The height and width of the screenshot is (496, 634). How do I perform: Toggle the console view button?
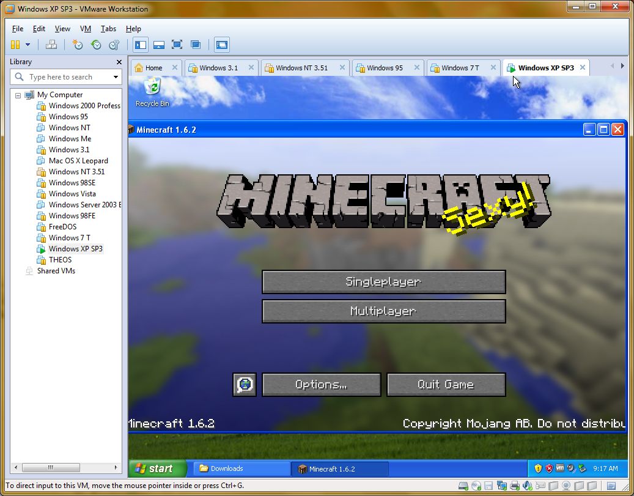(x=222, y=45)
